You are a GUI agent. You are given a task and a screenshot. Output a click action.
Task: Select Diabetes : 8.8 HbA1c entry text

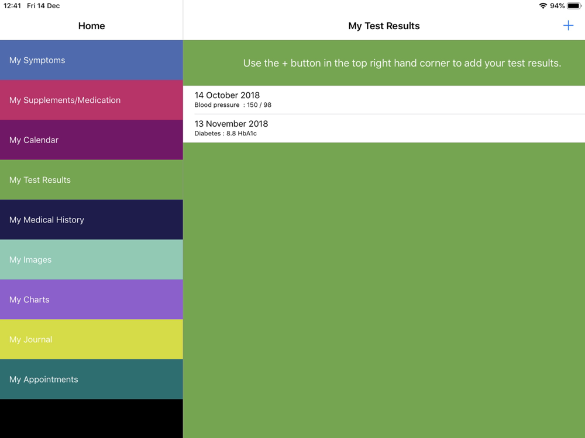coord(225,133)
